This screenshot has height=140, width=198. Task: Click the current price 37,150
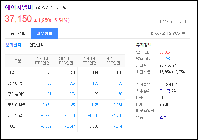[18, 19]
